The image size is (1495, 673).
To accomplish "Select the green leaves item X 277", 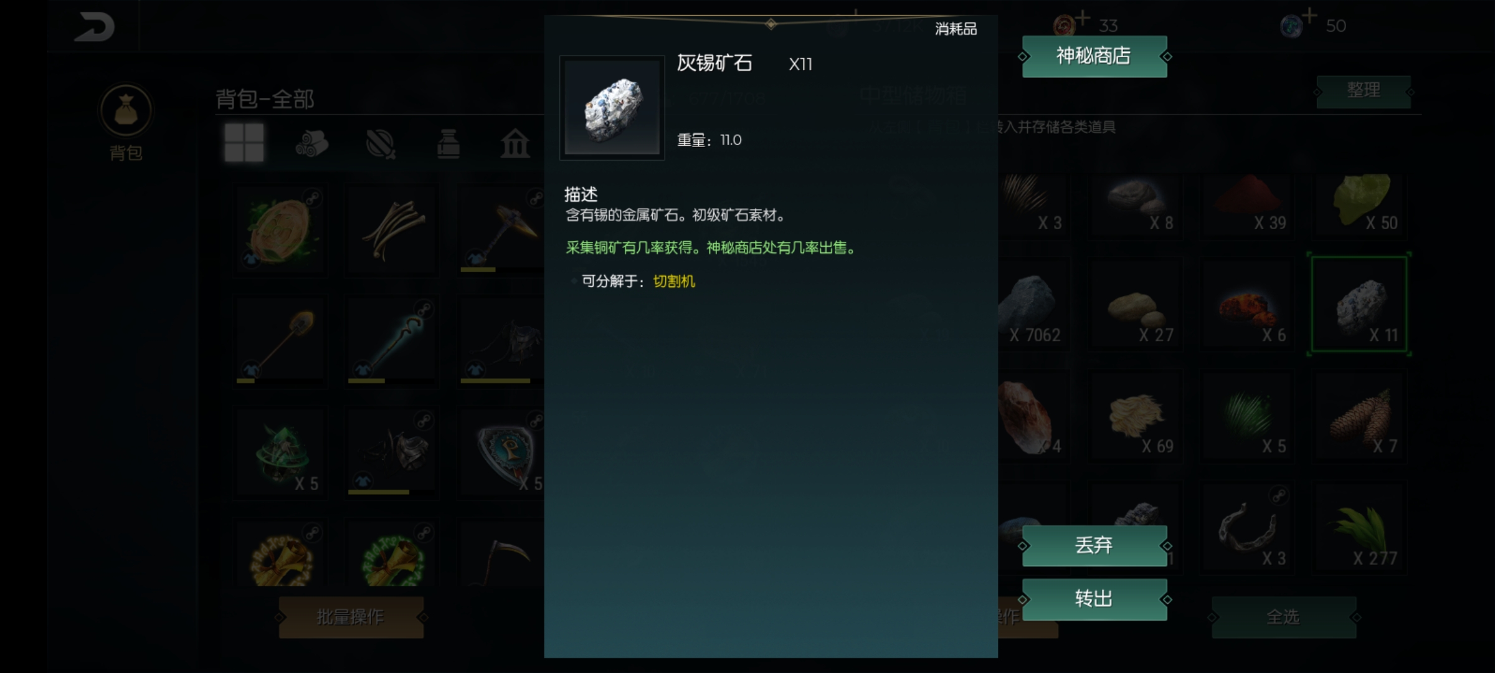I will pyautogui.click(x=1359, y=528).
